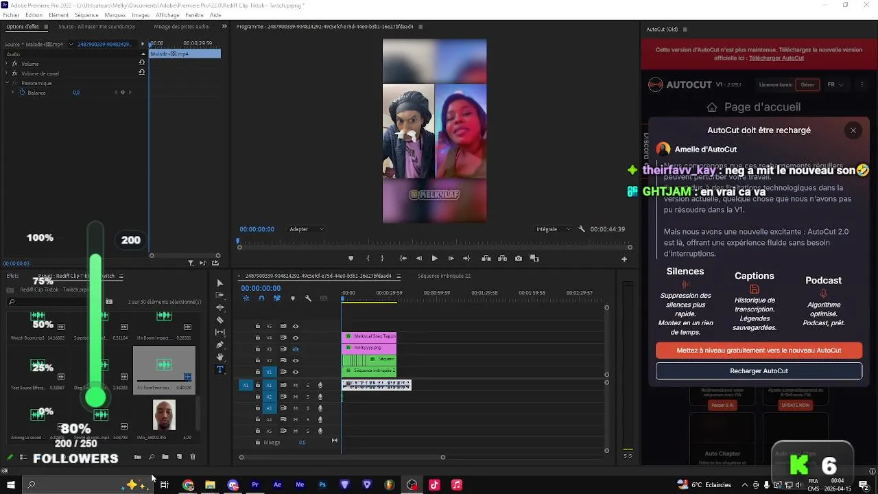
Task: Expand the Volume effect
Action: tap(7, 64)
